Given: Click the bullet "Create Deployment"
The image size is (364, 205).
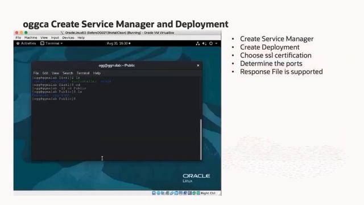Looking at the screenshot, I should coord(270,47).
